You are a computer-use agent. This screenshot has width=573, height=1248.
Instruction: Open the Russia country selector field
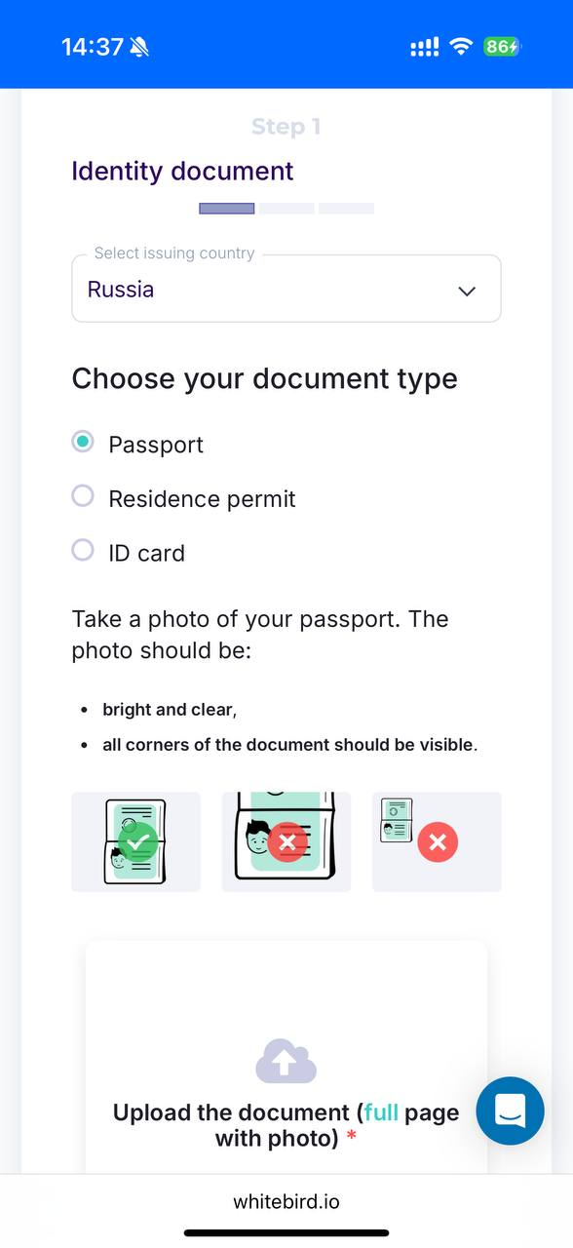pyautogui.click(x=286, y=289)
